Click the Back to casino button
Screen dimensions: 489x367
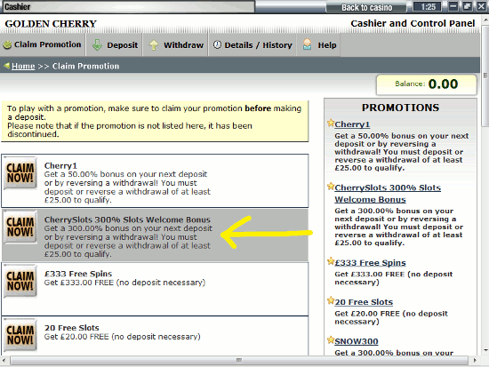pyautogui.click(x=366, y=7)
